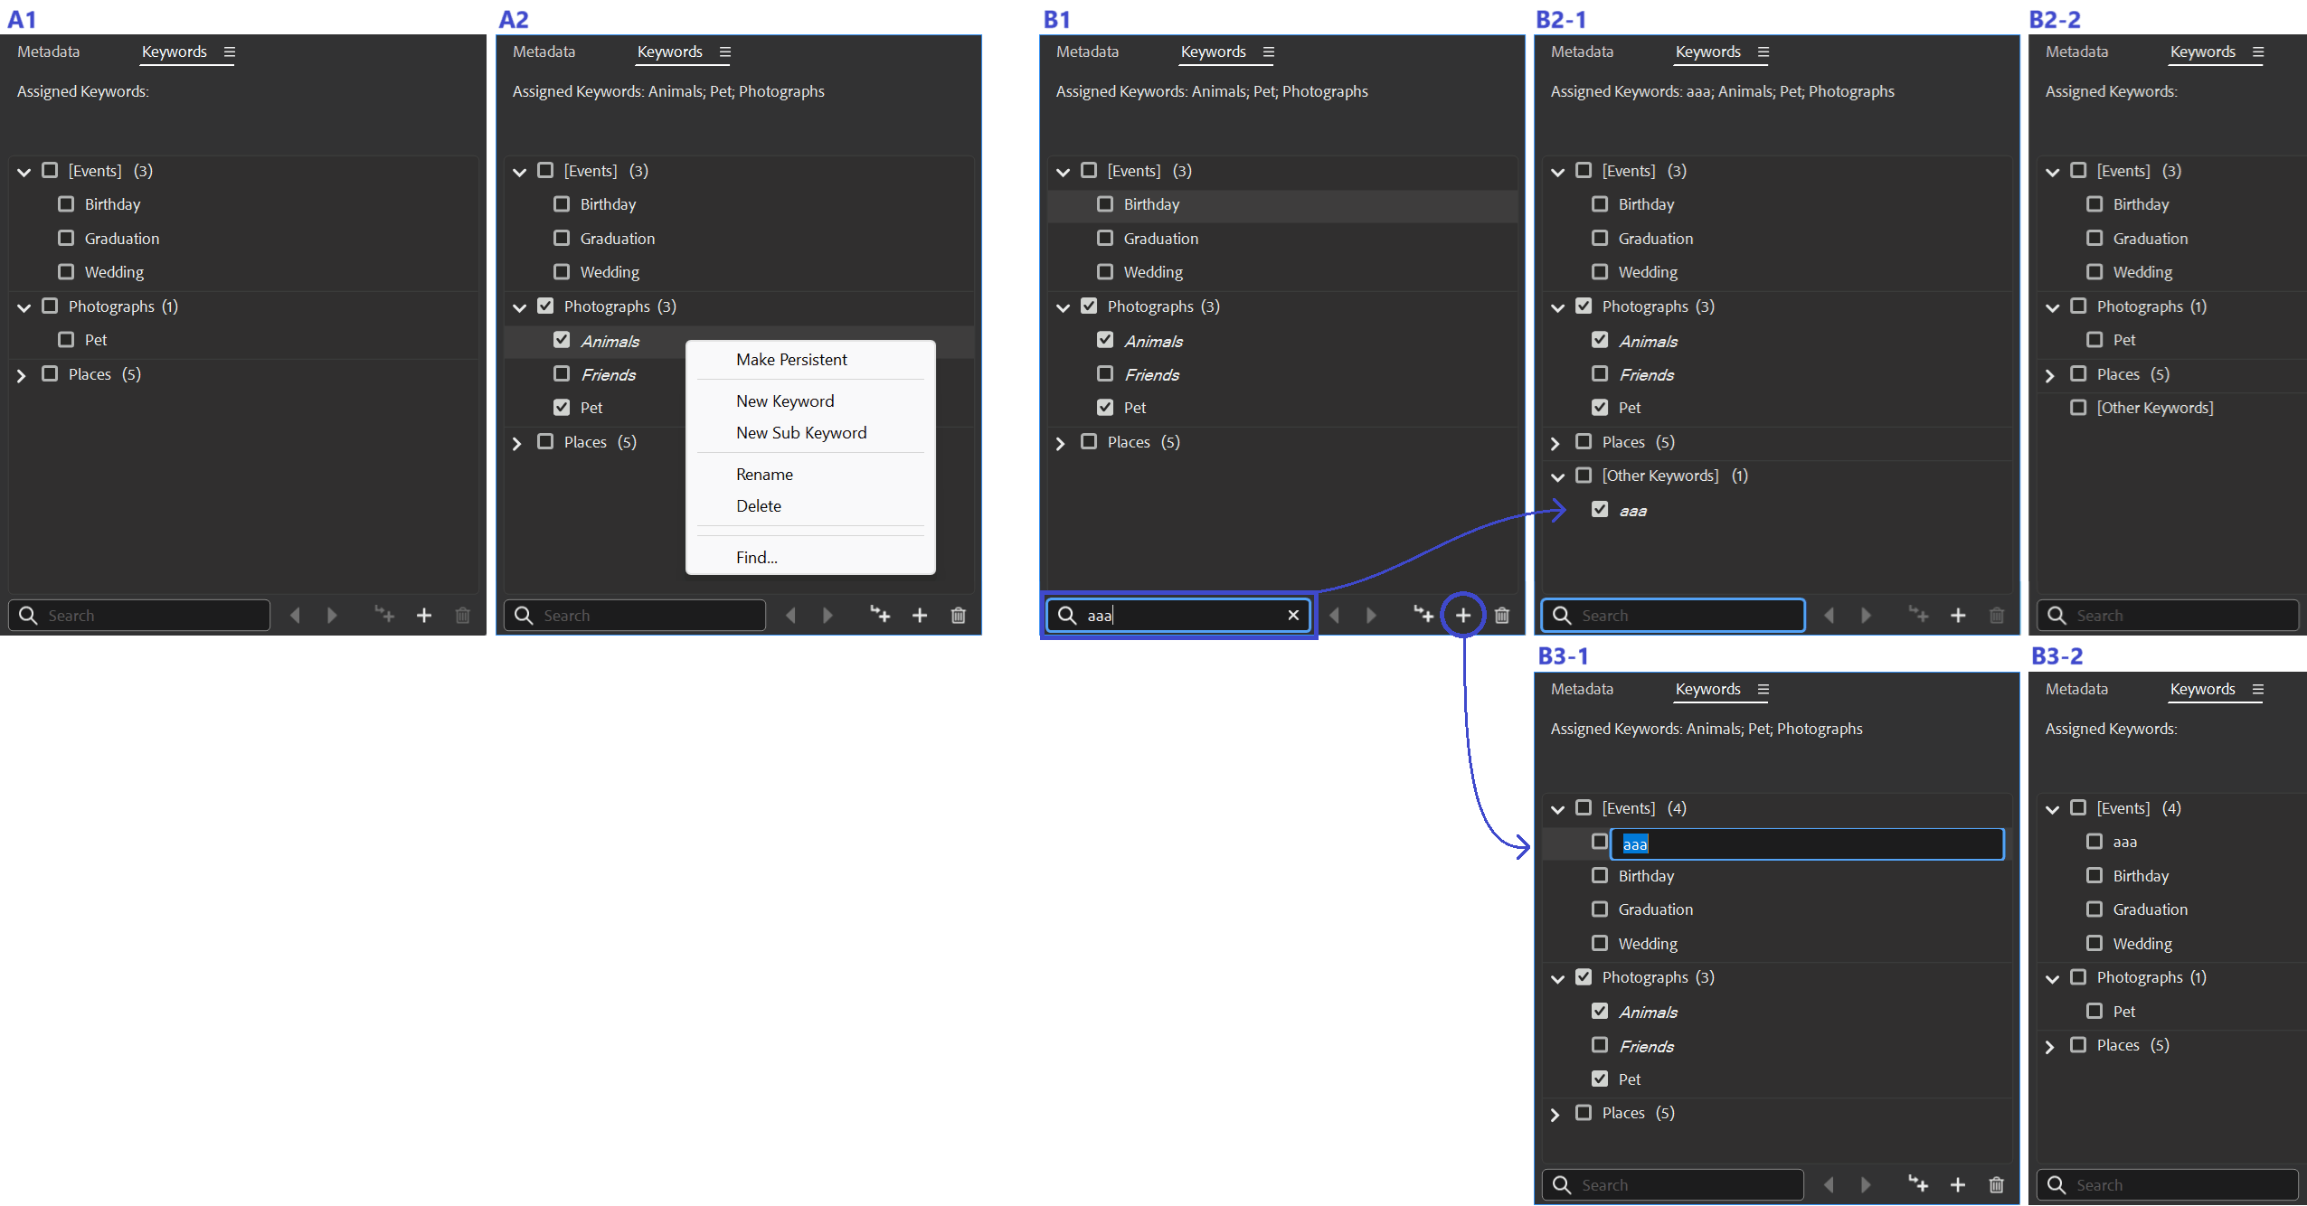Click the find-previous arrow icon in panel B3-1
The width and height of the screenshot is (2307, 1206).
point(1829,1185)
